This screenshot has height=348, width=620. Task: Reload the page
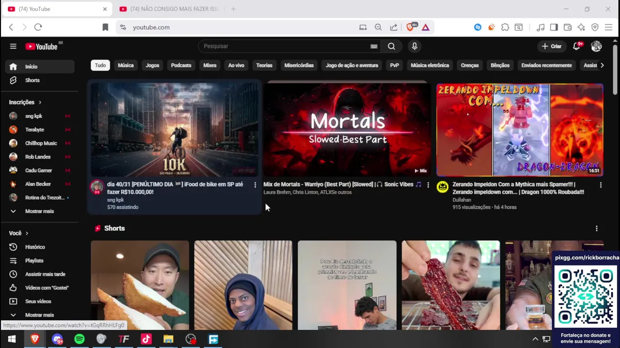click(x=38, y=28)
